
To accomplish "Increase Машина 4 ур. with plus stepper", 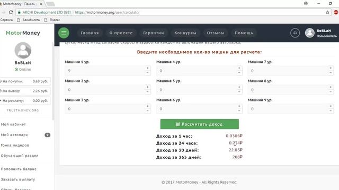I will pos(239,68).
